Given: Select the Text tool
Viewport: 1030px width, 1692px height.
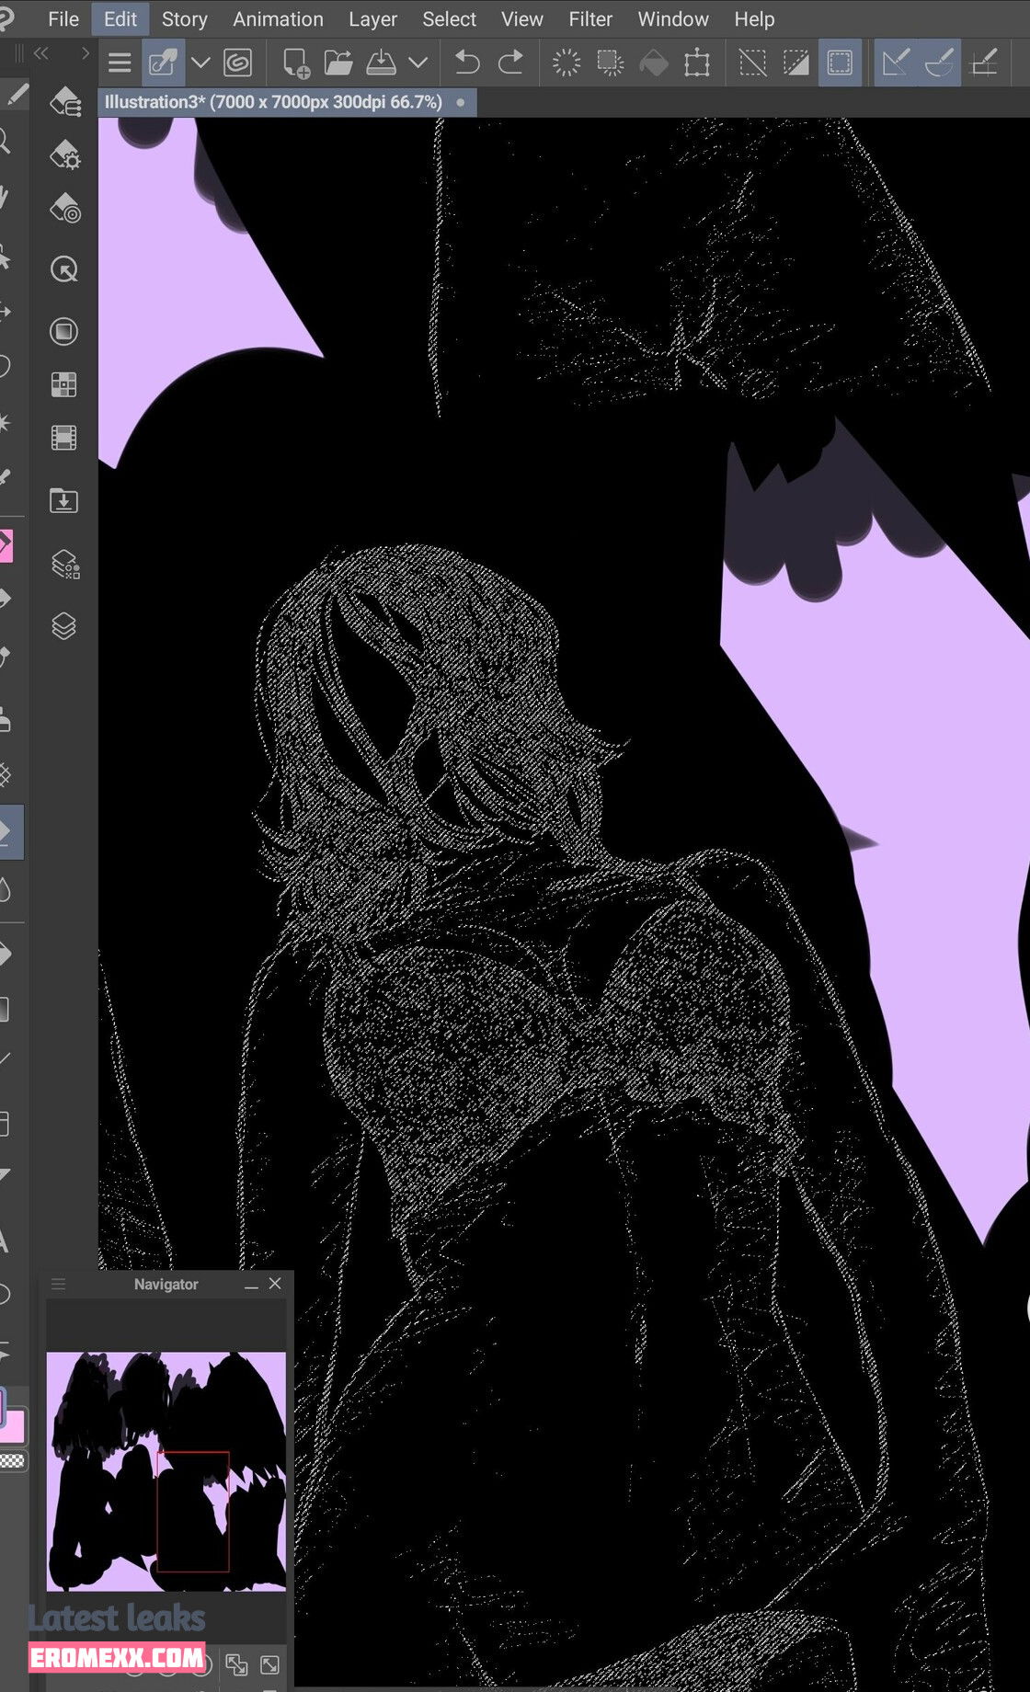Looking at the screenshot, I should pos(6,1240).
